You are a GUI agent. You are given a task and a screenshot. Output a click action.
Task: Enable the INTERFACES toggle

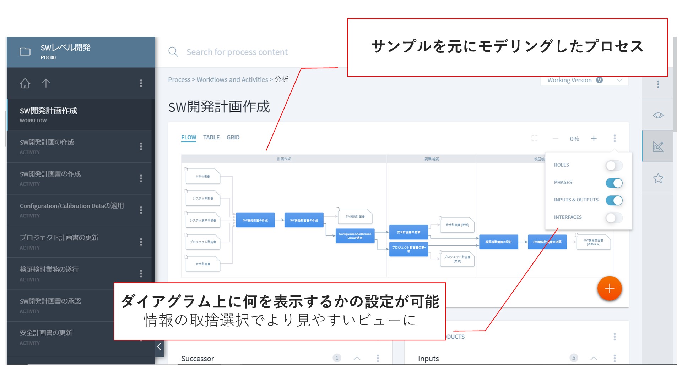click(x=614, y=218)
